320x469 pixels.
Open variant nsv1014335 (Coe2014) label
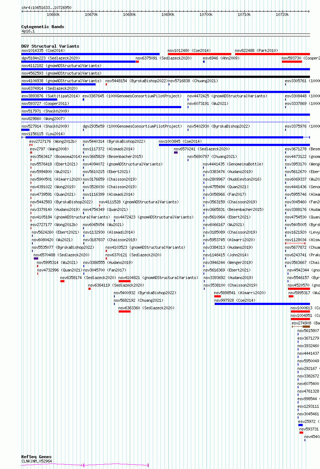(43, 50)
